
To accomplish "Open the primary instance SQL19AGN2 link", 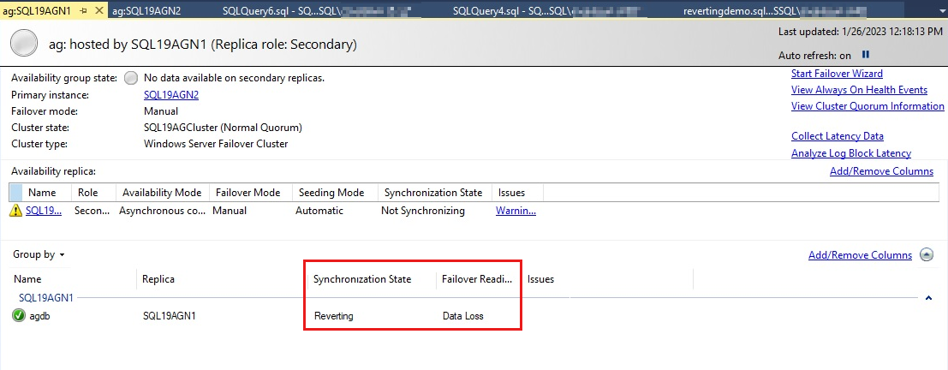I will pos(171,95).
